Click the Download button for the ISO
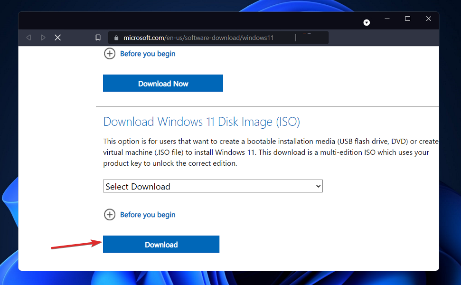This screenshot has height=285, width=461. click(x=161, y=244)
